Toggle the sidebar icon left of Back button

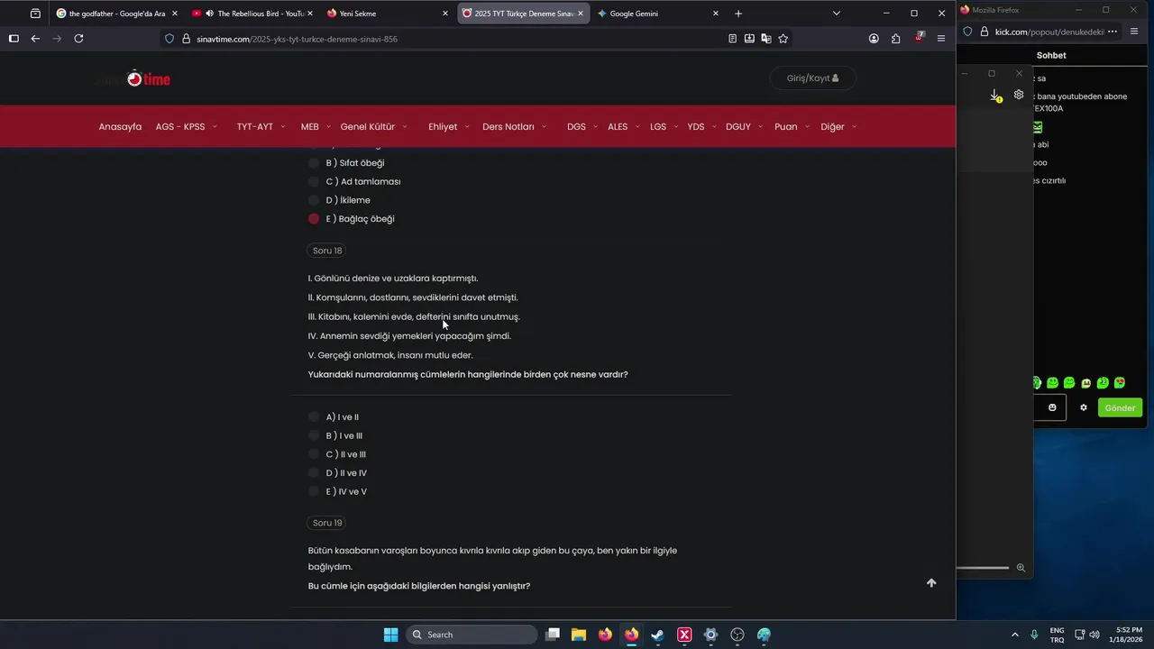tap(14, 39)
